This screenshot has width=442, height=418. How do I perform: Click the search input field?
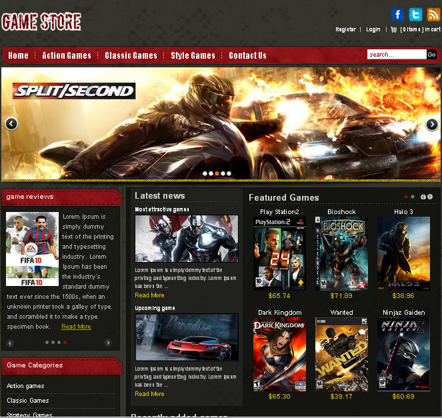397,55
